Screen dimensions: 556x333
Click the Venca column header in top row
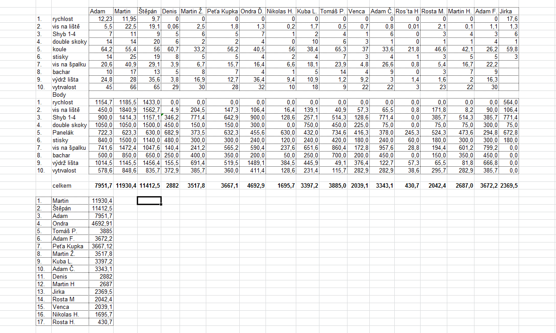[359, 11]
